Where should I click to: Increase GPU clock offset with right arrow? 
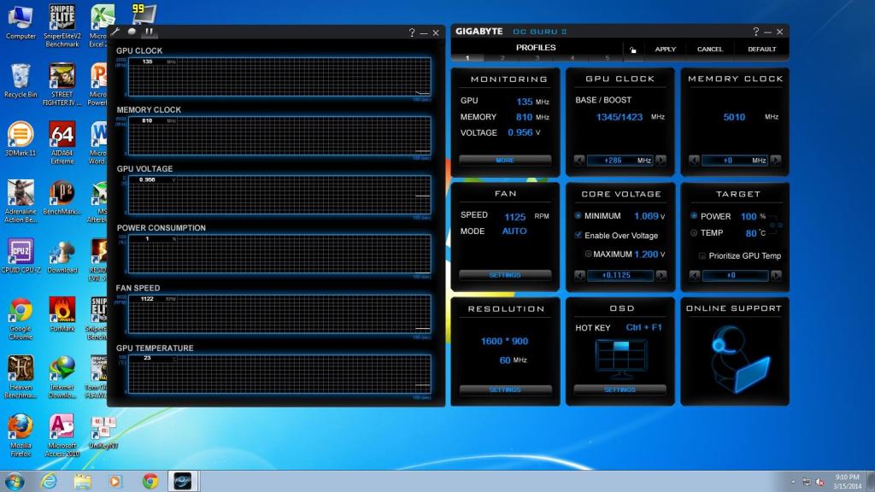pyautogui.click(x=661, y=161)
